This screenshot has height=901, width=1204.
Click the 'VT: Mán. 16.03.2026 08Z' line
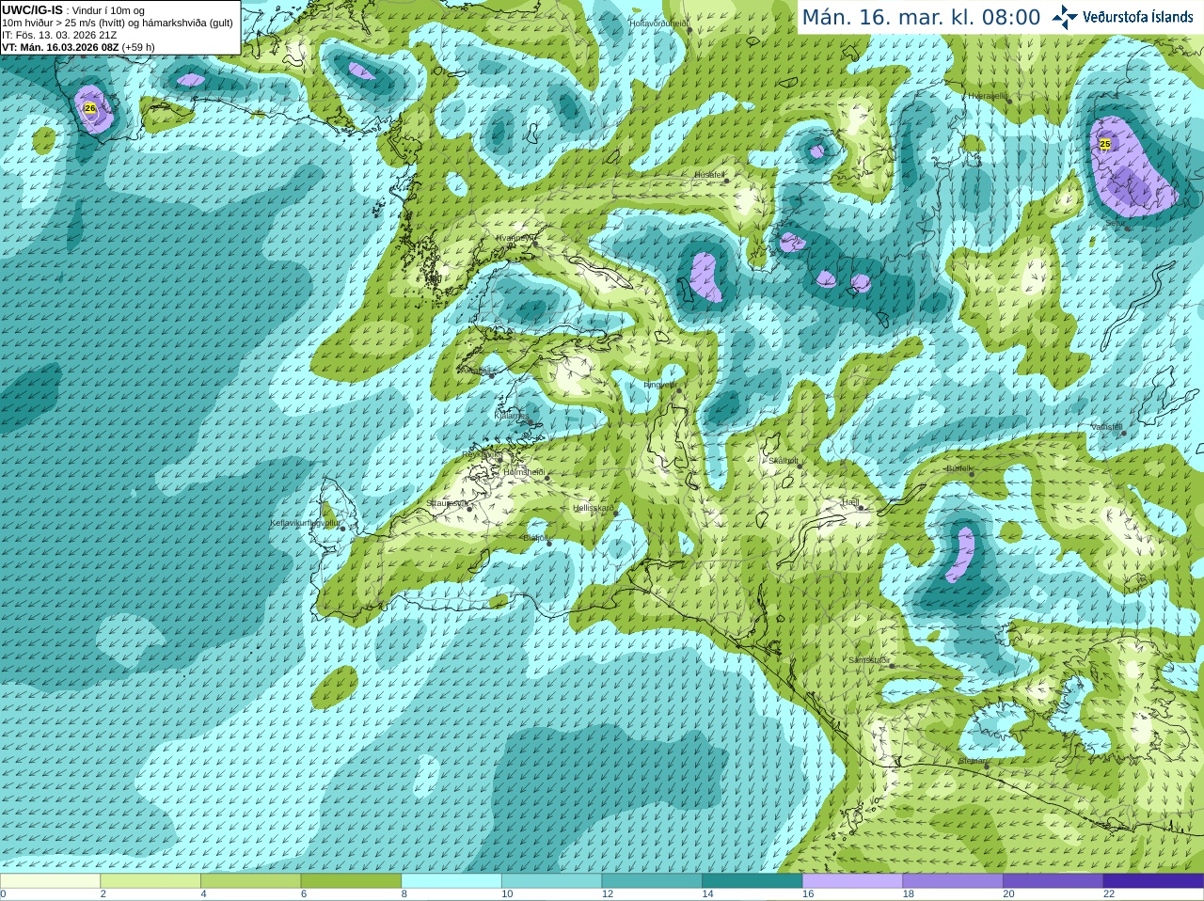click(60, 47)
